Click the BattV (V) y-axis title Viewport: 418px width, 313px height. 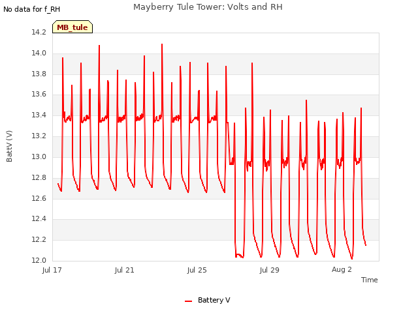[9, 146]
